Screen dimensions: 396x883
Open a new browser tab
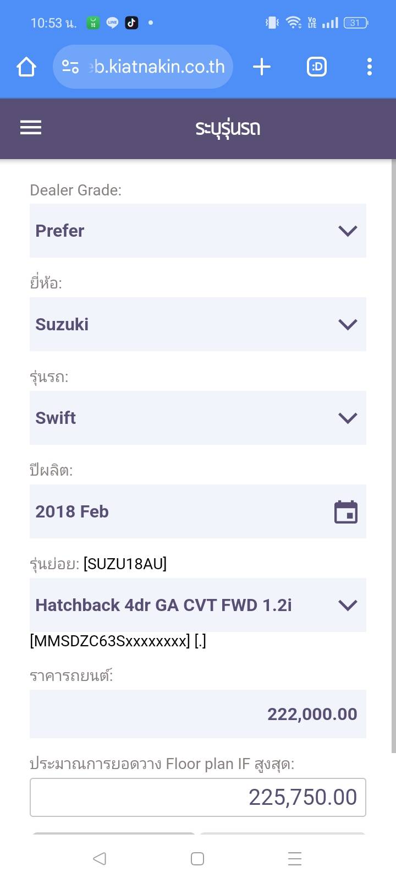[262, 67]
